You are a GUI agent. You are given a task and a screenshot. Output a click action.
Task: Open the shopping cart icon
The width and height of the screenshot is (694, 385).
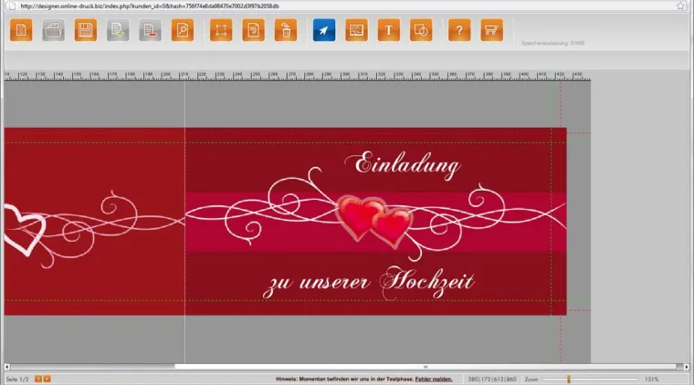(x=491, y=30)
